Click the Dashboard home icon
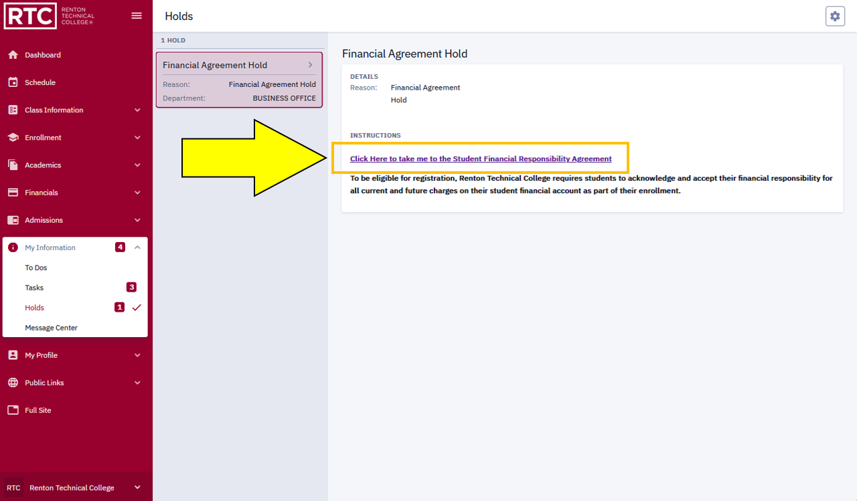 13,55
